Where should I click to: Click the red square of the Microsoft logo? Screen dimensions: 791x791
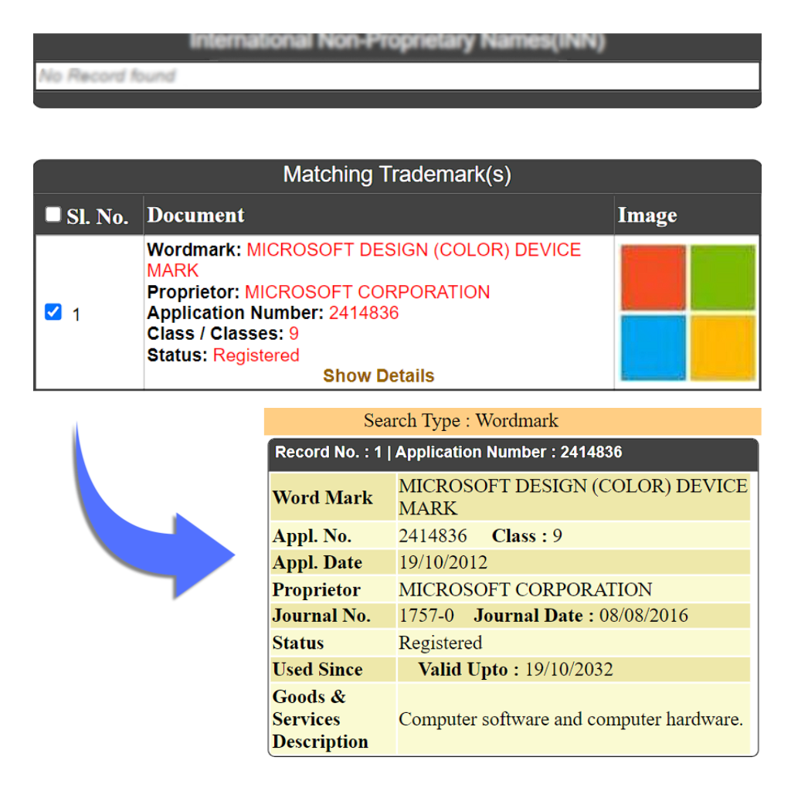pos(653,277)
